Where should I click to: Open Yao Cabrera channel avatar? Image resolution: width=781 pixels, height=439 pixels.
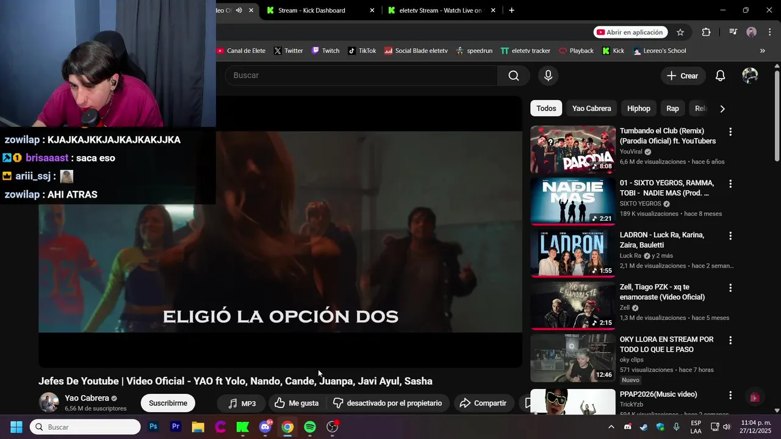49,402
